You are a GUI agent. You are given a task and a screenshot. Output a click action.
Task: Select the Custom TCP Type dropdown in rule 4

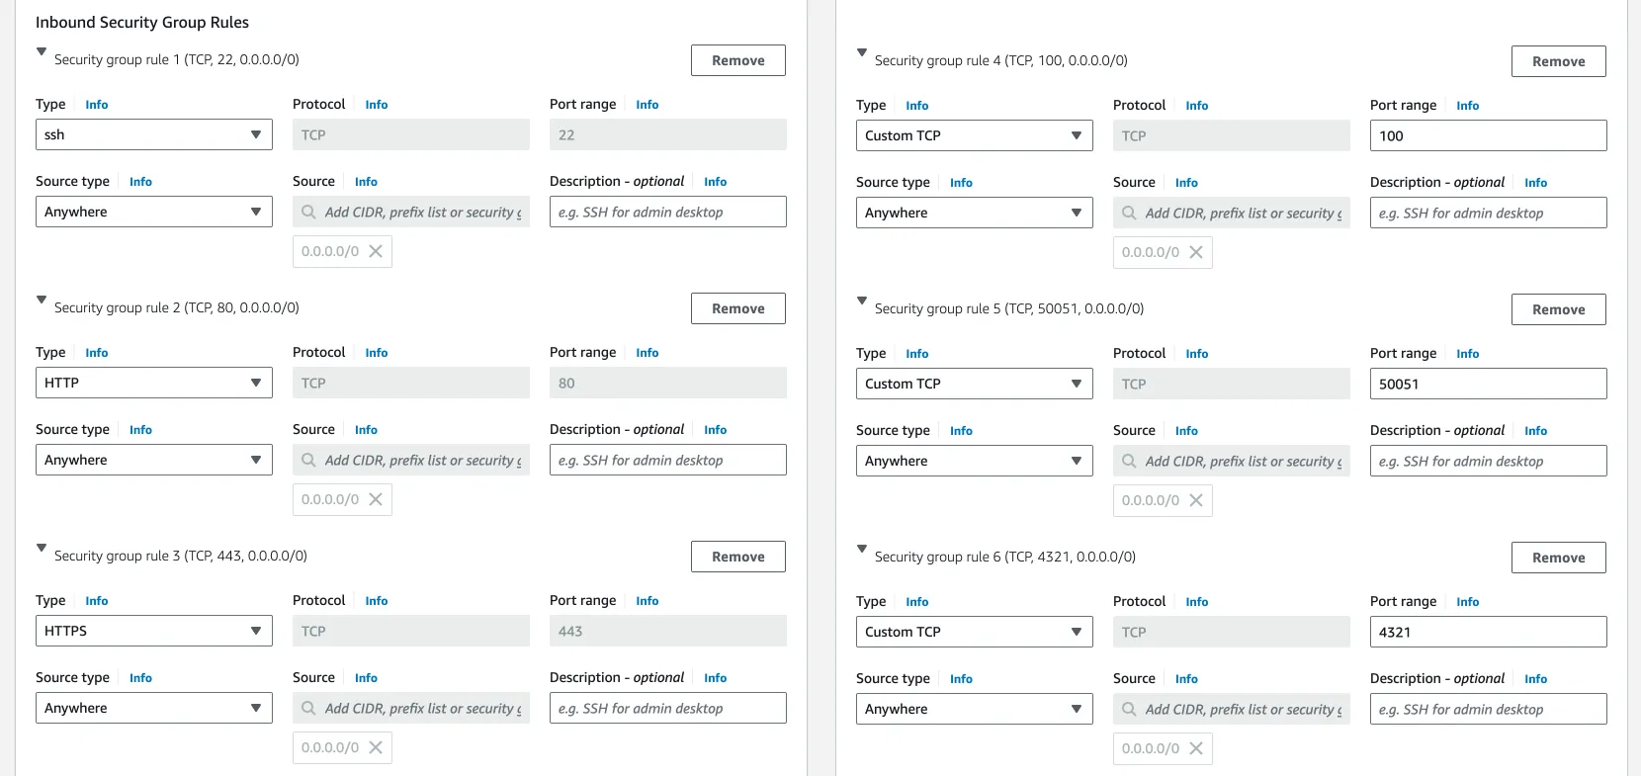[x=974, y=135]
